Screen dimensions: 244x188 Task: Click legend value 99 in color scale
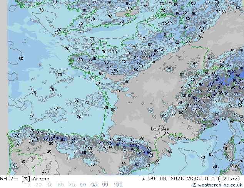(105, 185)
